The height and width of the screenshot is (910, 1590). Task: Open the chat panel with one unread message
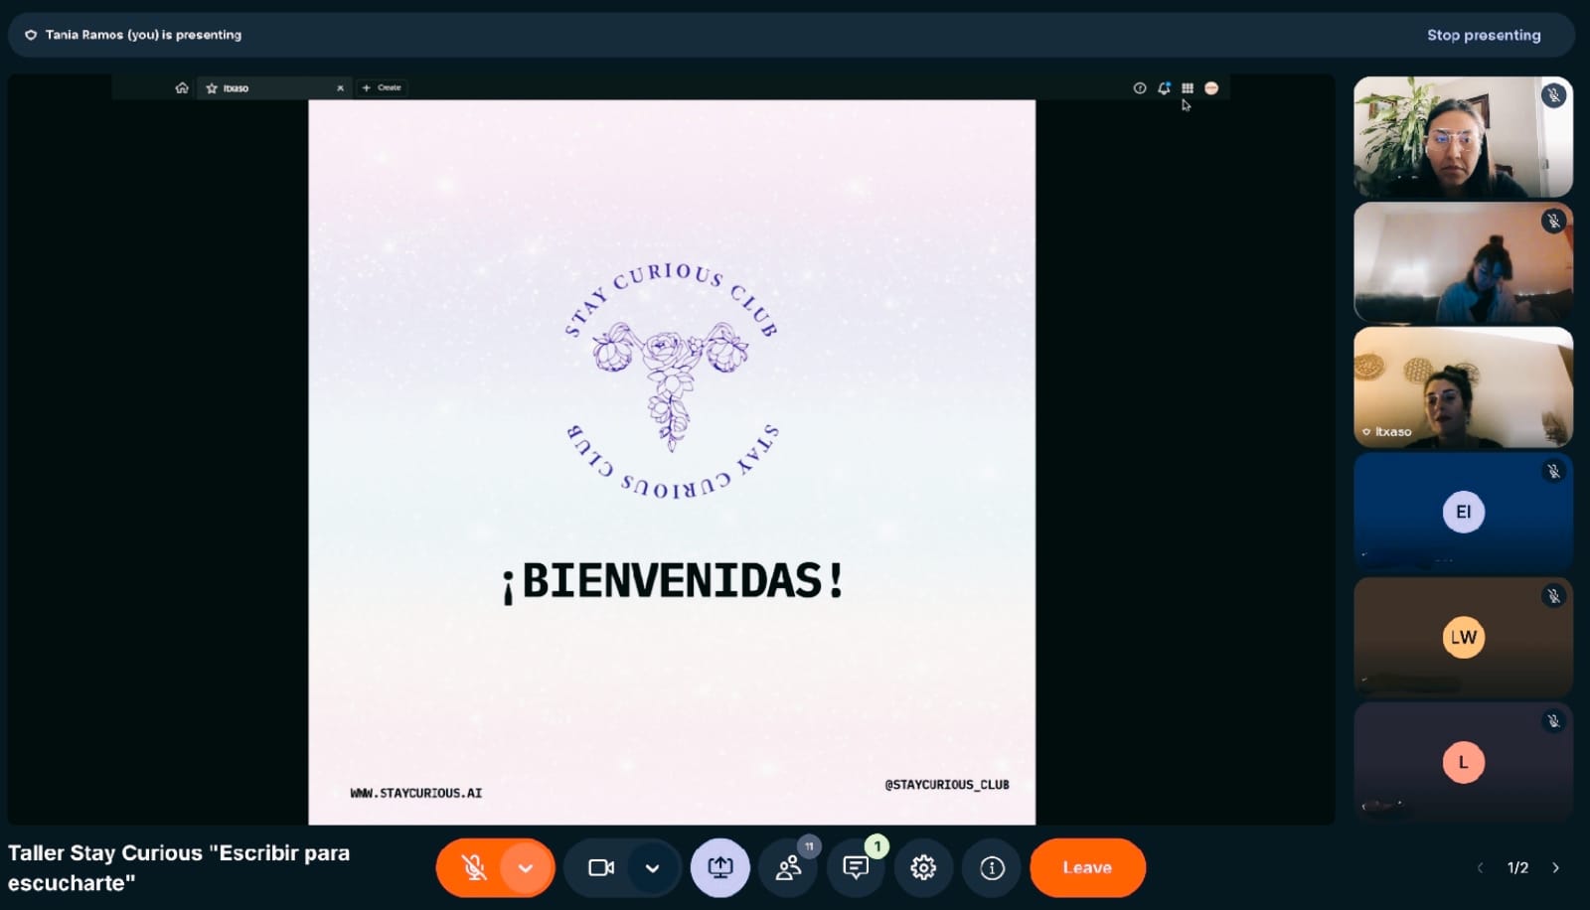click(856, 867)
